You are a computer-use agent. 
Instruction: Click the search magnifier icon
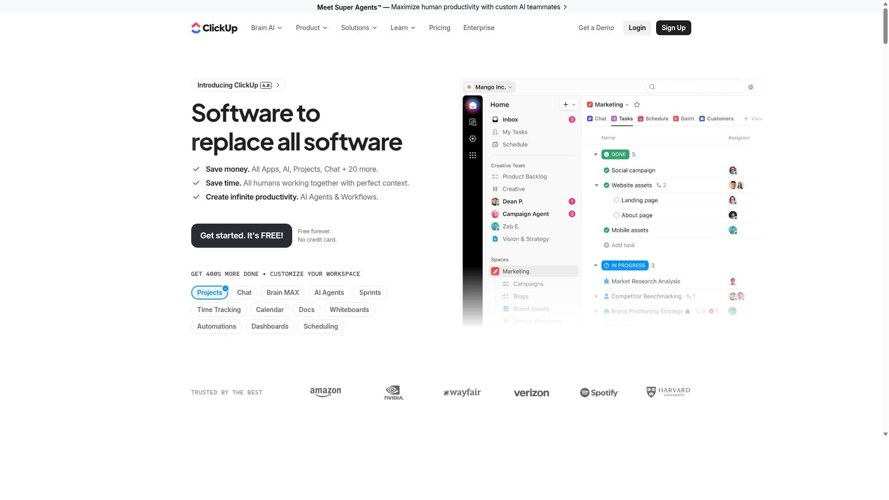pyautogui.click(x=652, y=87)
